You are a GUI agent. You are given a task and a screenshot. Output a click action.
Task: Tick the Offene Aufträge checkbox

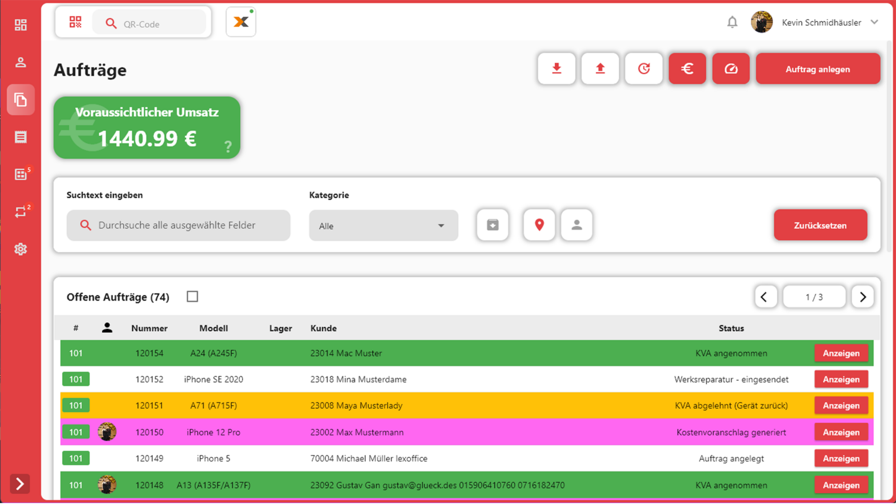(x=192, y=297)
